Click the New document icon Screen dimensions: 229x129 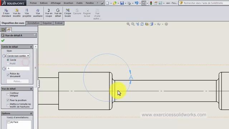pos(107,3)
